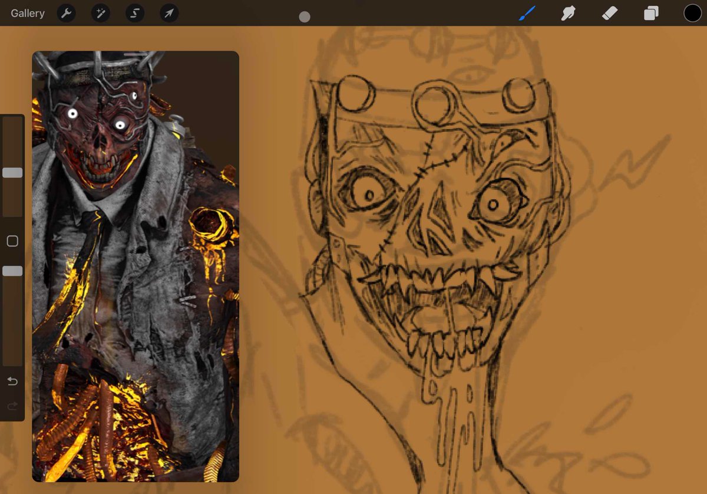Undo the last stroke
Screen dimensions: 707x494
pyautogui.click(x=12, y=381)
